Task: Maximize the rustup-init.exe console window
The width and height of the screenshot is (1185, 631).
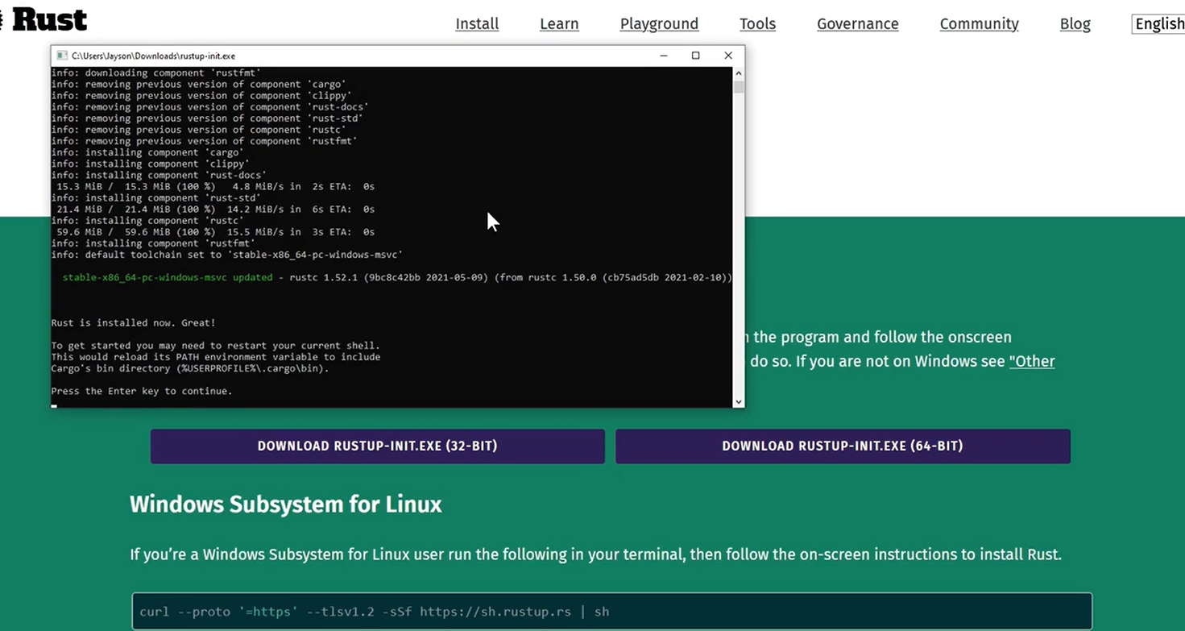Action: pyautogui.click(x=695, y=56)
